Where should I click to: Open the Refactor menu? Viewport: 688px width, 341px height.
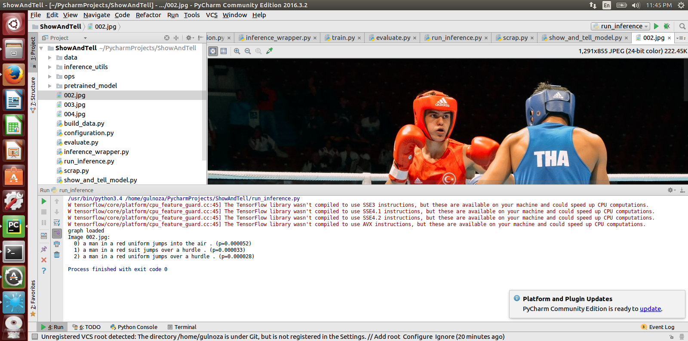click(148, 15)
